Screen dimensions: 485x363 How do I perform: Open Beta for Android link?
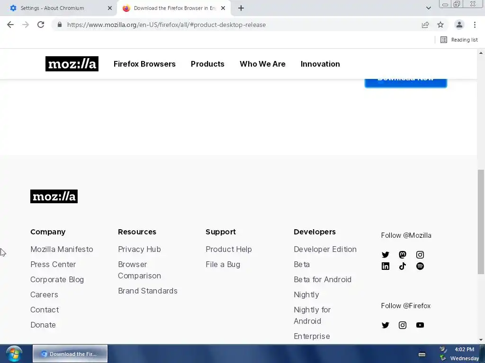pyautogui.click(x=322, y=279)
